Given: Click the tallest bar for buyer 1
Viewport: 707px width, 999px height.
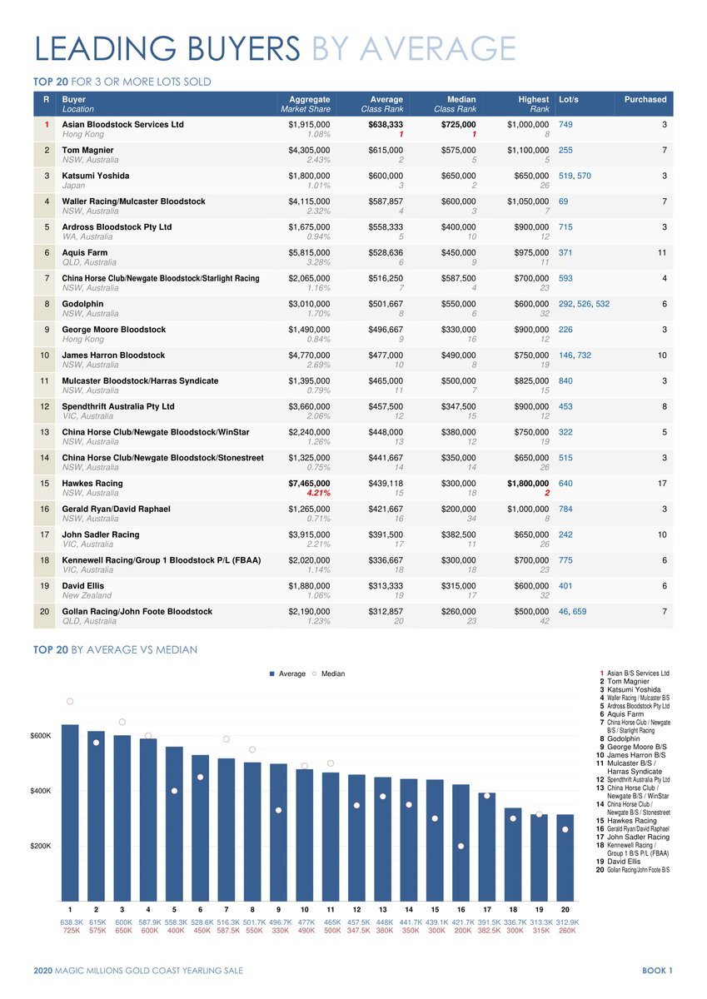Looking at the screenshot, I should click(71, 813).
